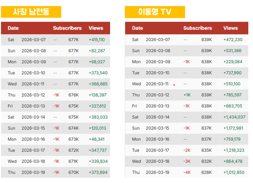Select the Subscribers header in left table

pyautogui.click(x=67, y=28)
